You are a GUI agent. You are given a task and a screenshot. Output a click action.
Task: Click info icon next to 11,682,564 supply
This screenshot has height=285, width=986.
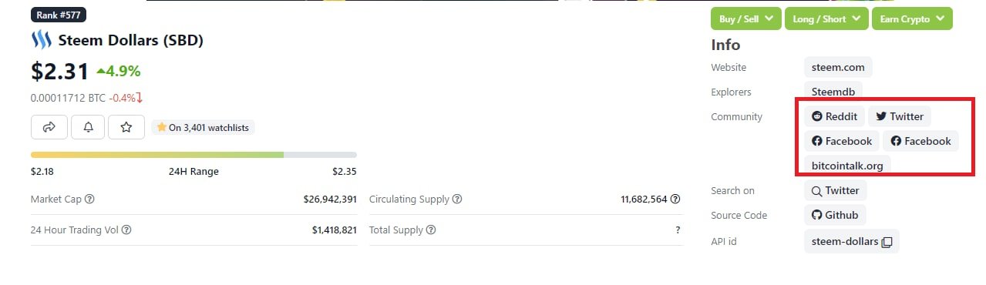675,199
